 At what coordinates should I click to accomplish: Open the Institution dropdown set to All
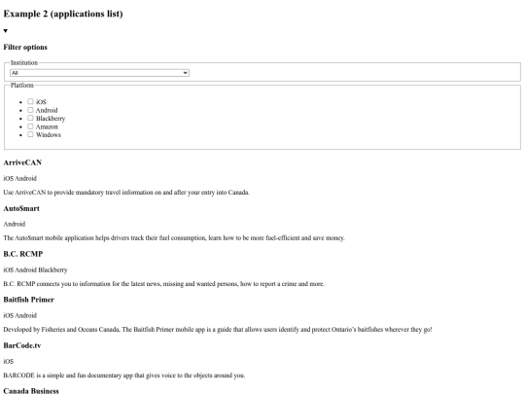99,73
